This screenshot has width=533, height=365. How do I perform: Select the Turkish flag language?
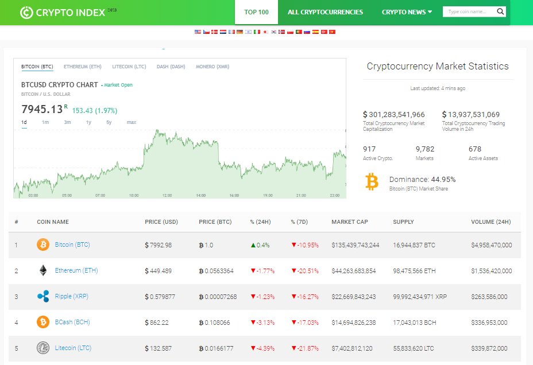point(324,32)
